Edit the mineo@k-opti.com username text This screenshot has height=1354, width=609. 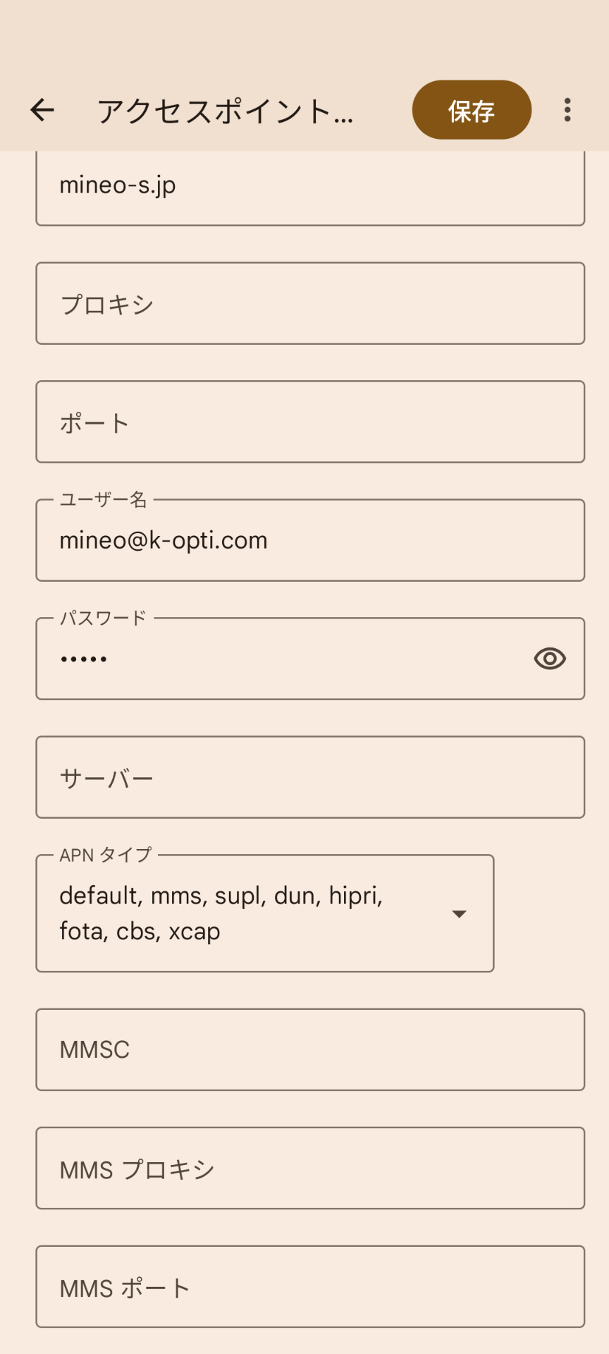[164, 541]
